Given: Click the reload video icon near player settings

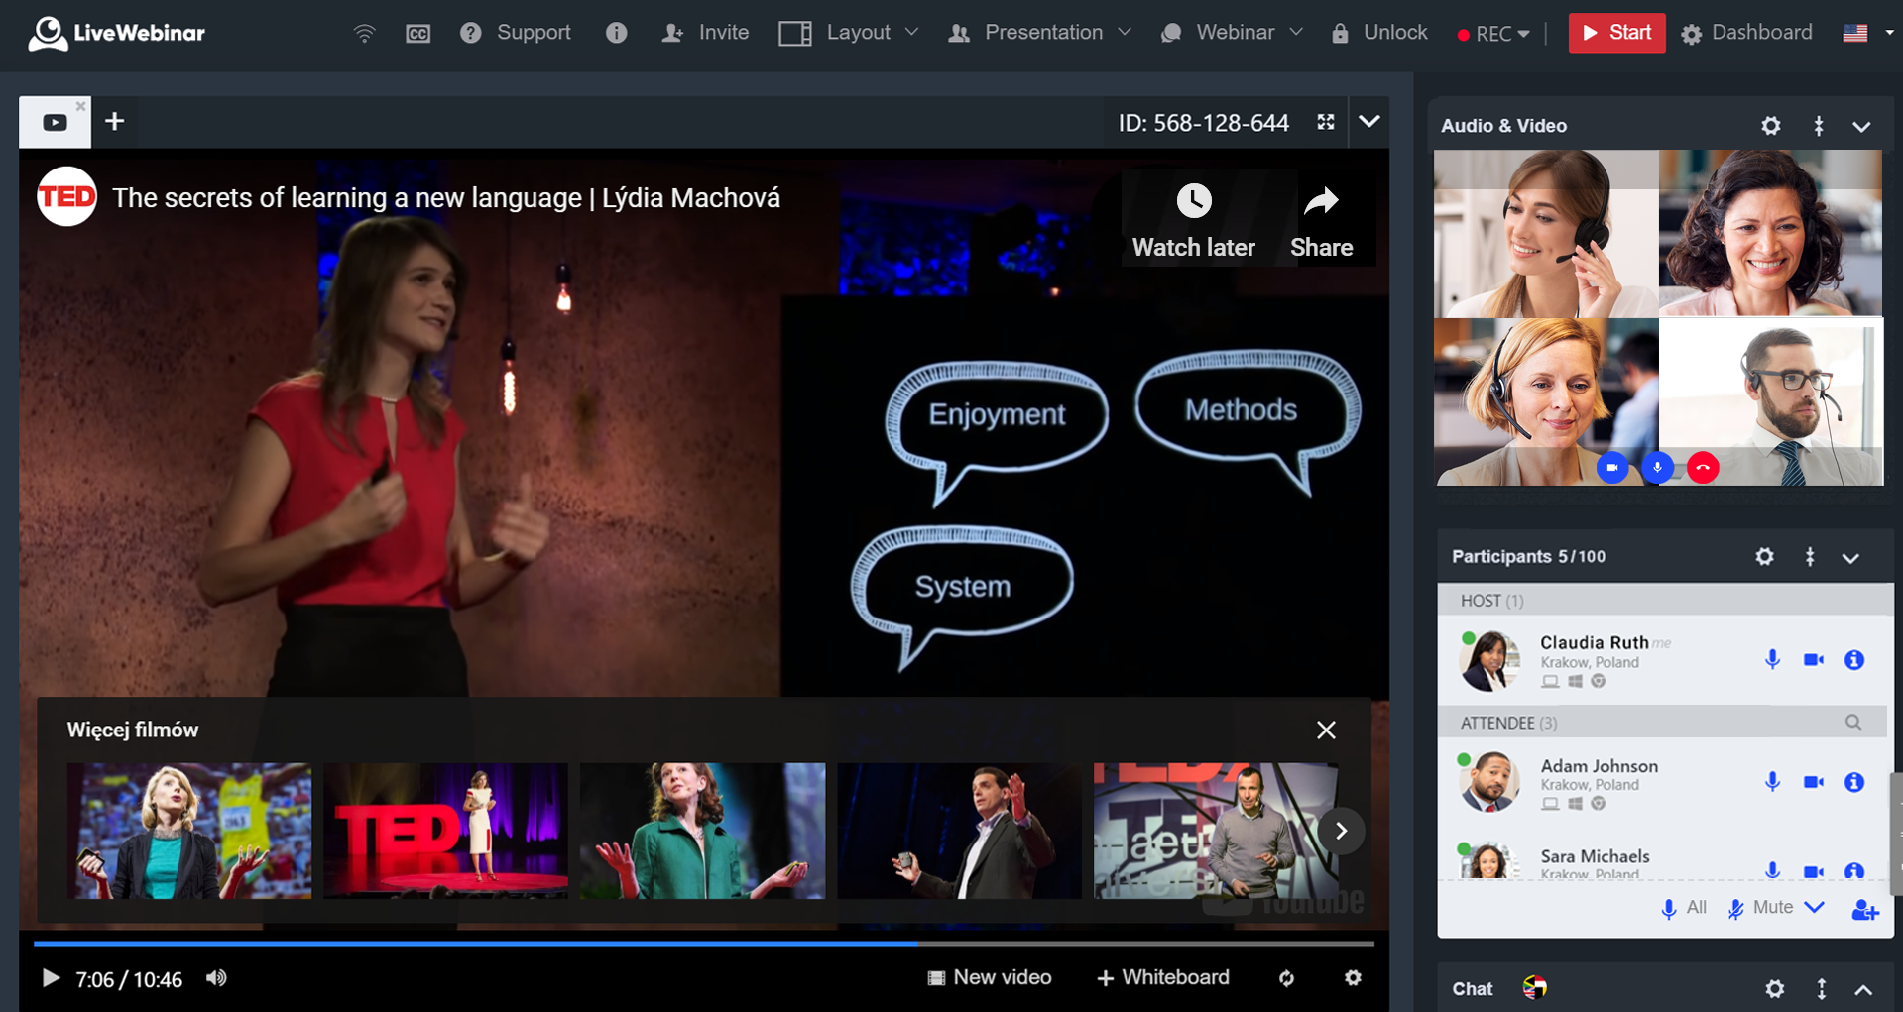Looking at the screenshot, I should tap(1286, 978).
